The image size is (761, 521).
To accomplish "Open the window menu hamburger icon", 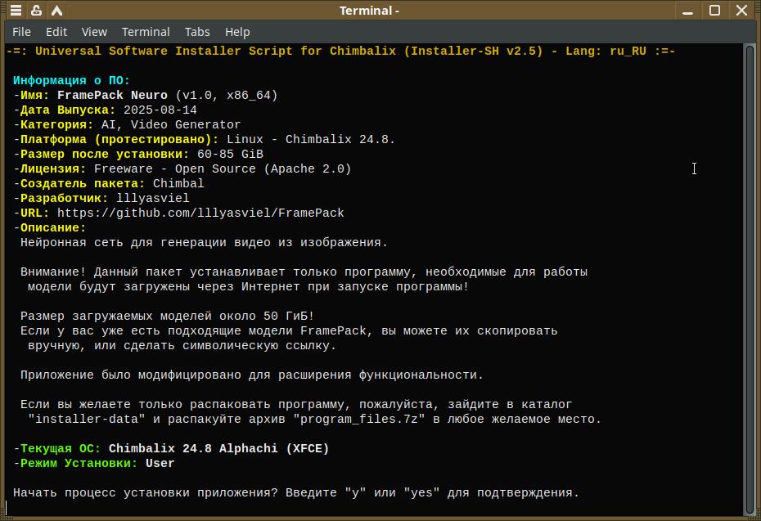I will 16,11.
